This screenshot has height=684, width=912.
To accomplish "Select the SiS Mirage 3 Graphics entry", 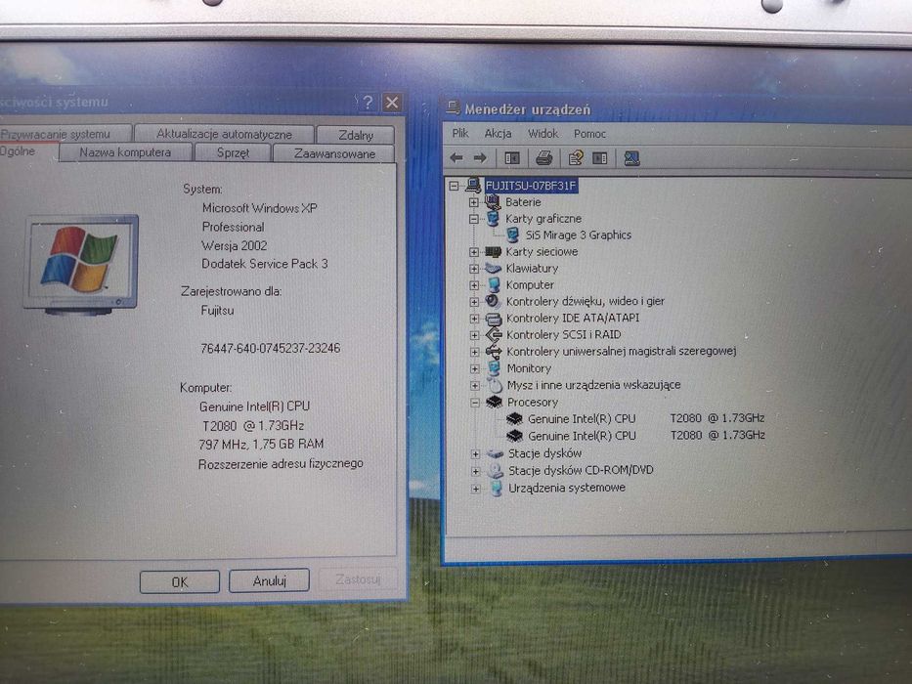I will tap(578, 235).
